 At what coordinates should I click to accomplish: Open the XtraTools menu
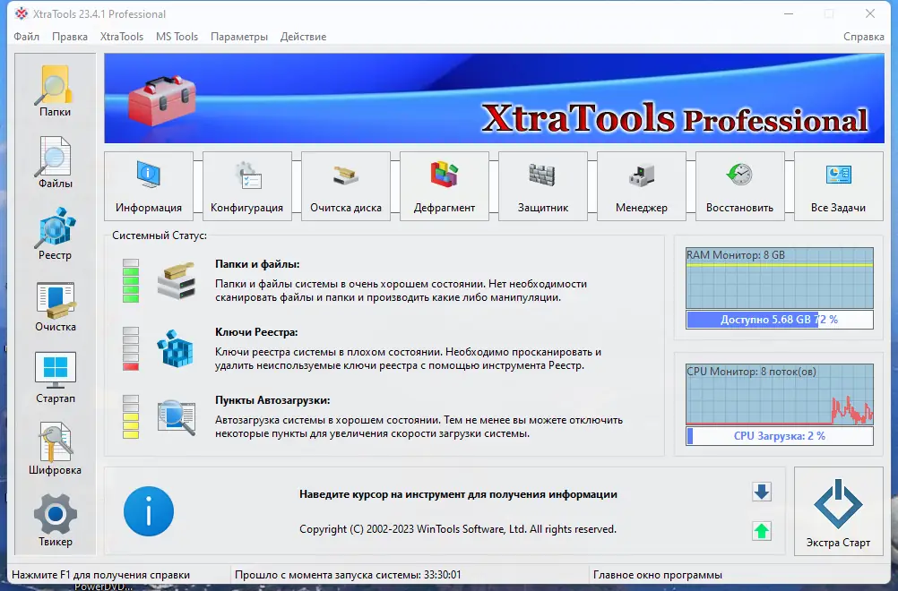pyautogui.click(x=121, y=37)
